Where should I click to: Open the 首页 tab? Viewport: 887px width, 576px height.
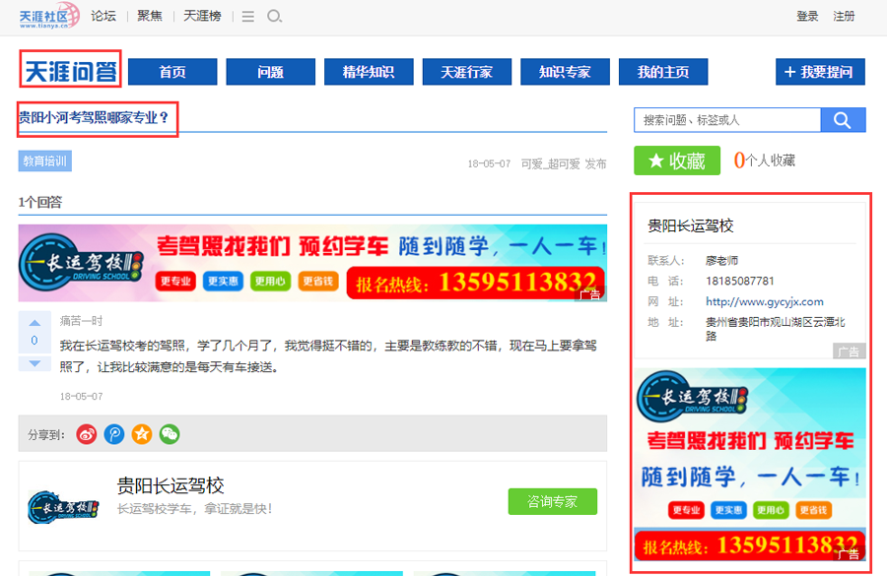pos(172,72)
